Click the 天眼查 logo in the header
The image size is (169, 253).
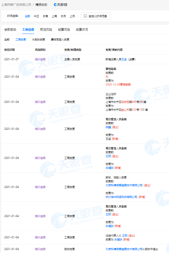[x=60, y=5]
